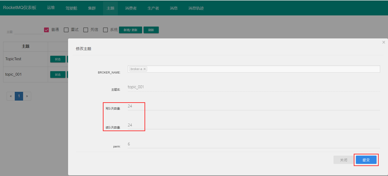Switch to the 集群 tab

92,8
